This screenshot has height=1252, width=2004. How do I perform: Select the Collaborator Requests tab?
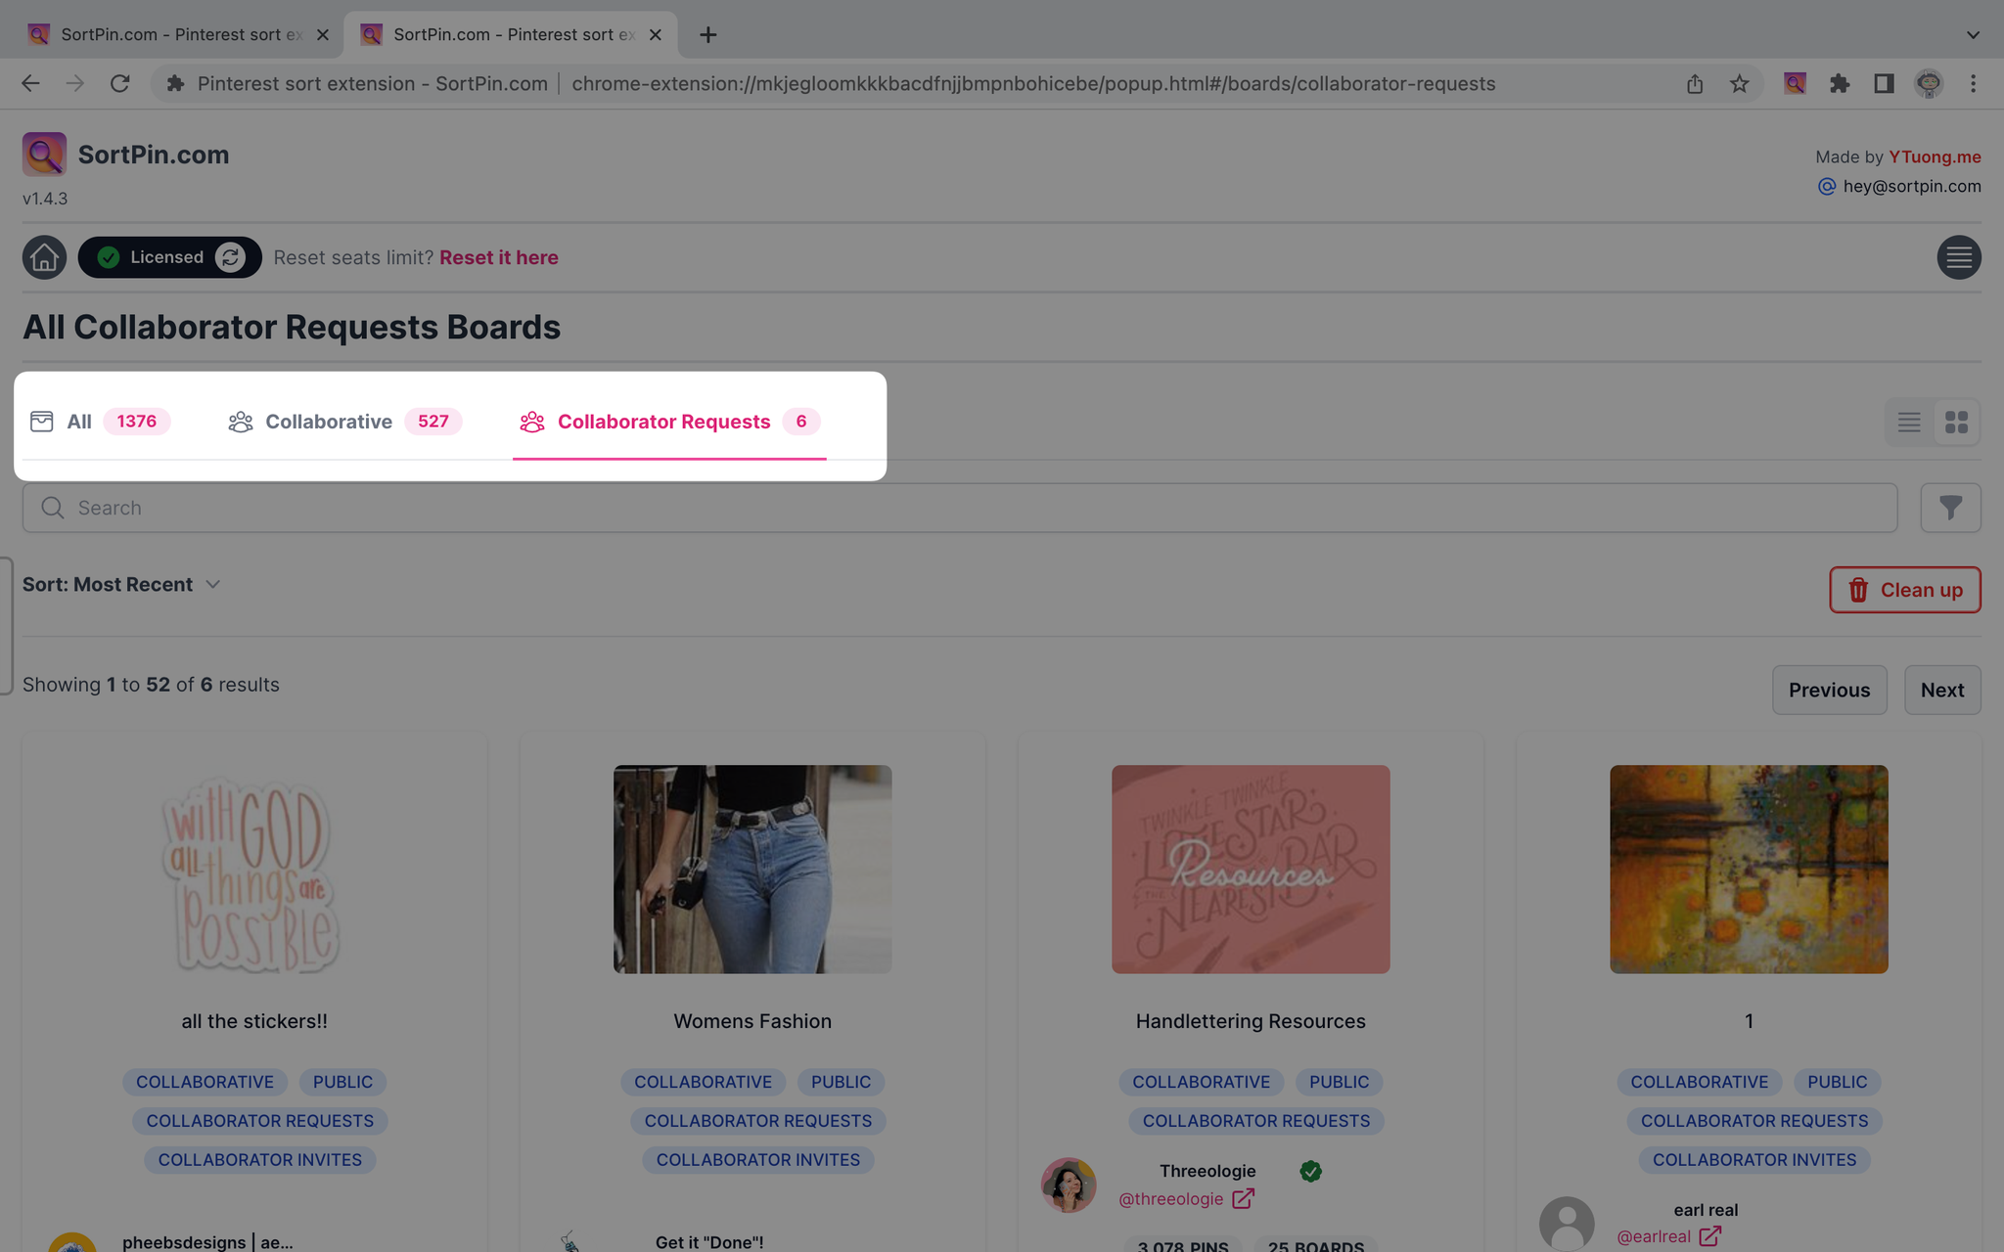point(669,422)
